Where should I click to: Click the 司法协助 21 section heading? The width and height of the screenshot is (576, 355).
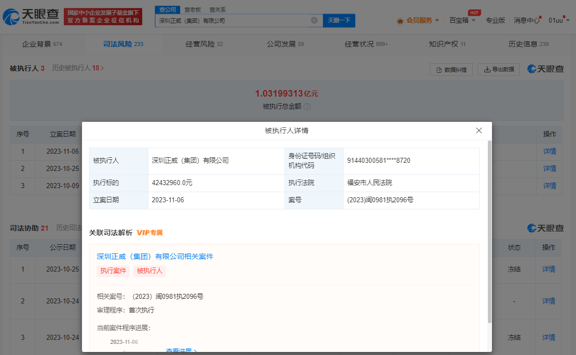click(x=29, y=229)
